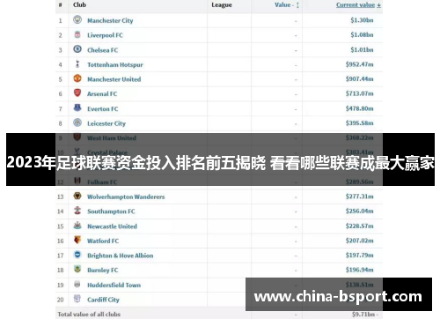Open the Everton FC link
440x319 pixels.
click(103, 109)
